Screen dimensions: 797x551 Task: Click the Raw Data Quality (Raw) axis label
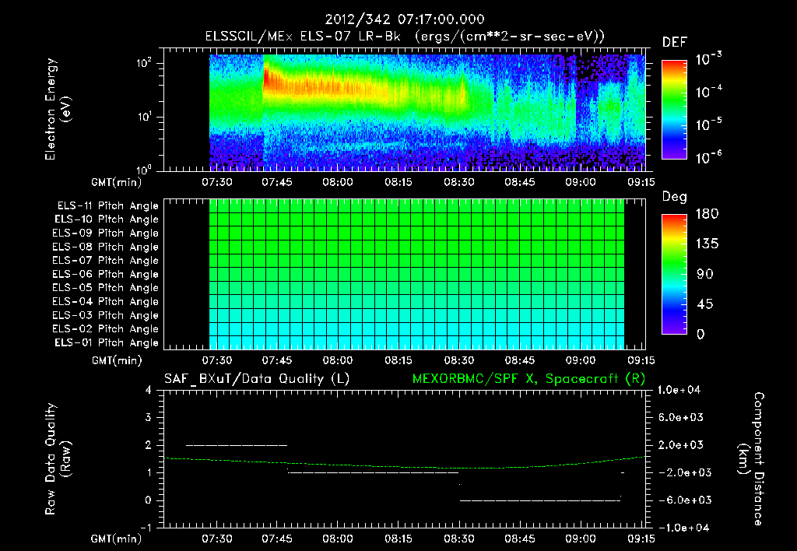[x=58, y=459]
